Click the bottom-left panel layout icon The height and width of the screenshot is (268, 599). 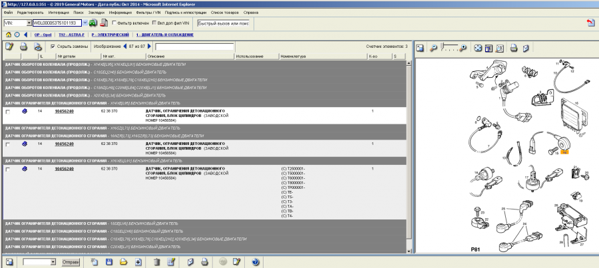(9, 262)
